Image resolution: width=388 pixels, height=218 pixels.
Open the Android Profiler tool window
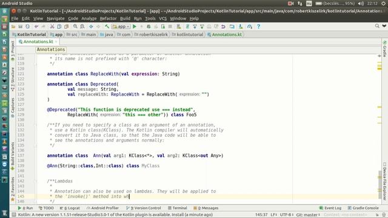102,208
